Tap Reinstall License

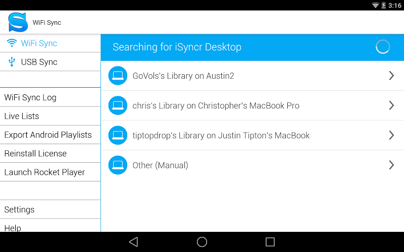(x=35, y=153)
